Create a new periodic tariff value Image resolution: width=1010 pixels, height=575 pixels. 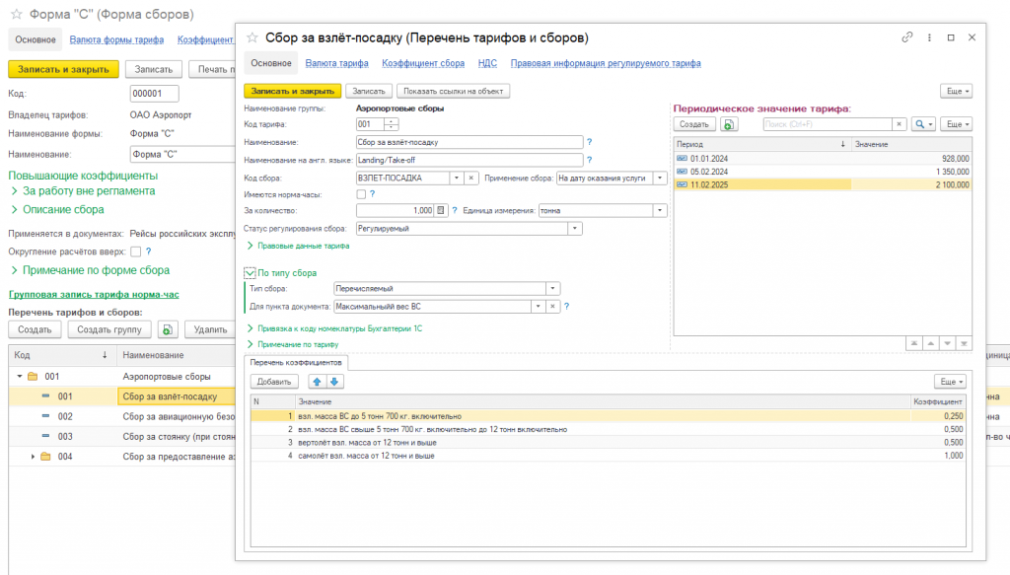click(694, 124)
